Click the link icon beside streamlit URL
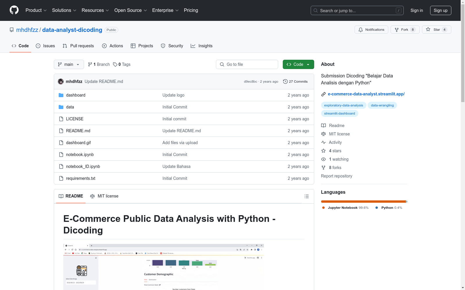Image resolution: width=465 pixels, height=290 pixels. pos(323,94)
